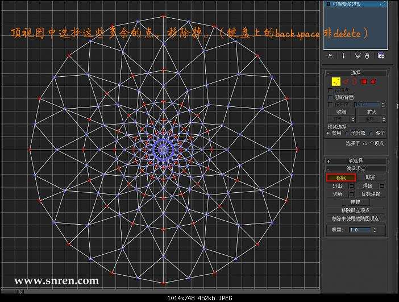The width and height of the screenshot is (399, 302).
Task: Expand Editable Poly stack entry
Action: coord(329,4)
